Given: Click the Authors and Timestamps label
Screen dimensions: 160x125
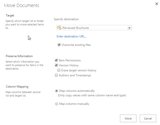Looking at the screenshot, I should (x=75, y=75).
